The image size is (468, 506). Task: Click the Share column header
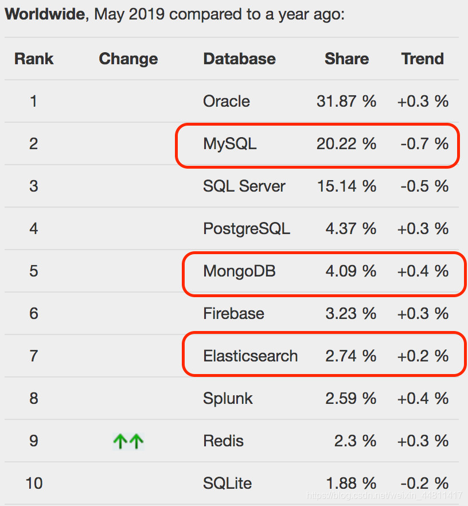point(347,59)
